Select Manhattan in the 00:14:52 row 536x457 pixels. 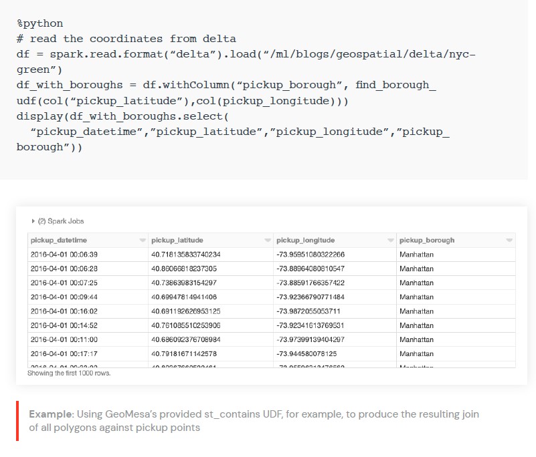click(x=416, y=325)
